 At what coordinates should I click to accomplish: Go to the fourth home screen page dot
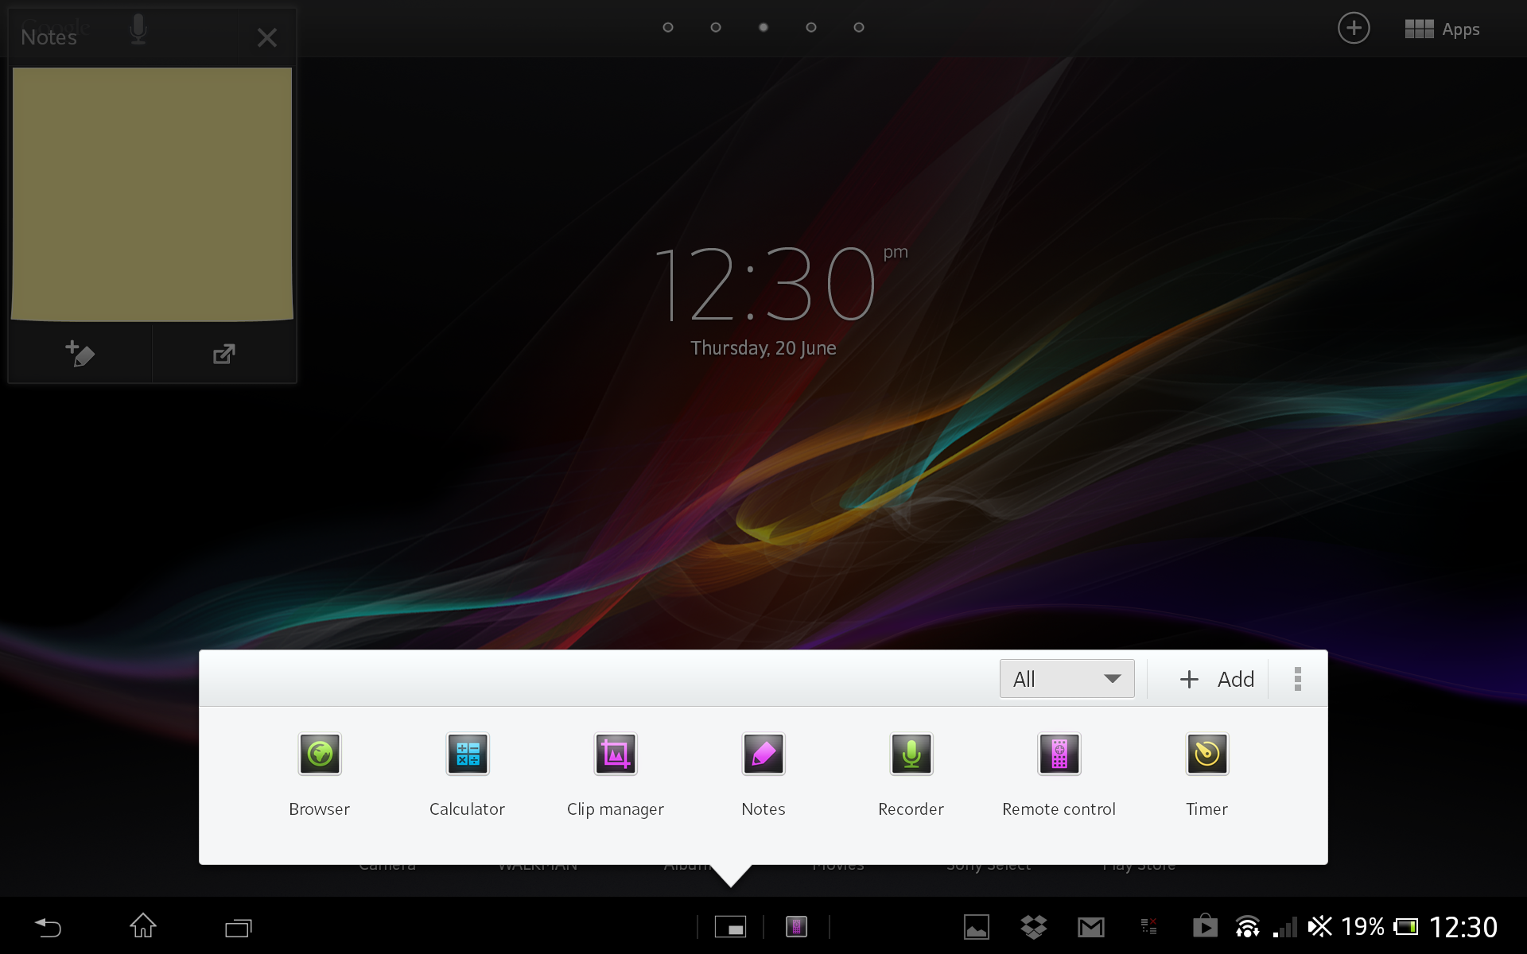pos(811,27)
